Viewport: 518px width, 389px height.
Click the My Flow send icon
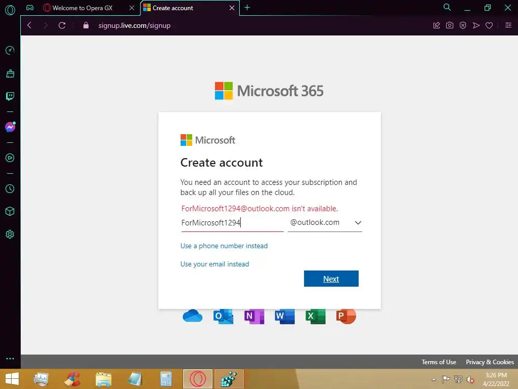click(x=476, y=25)
